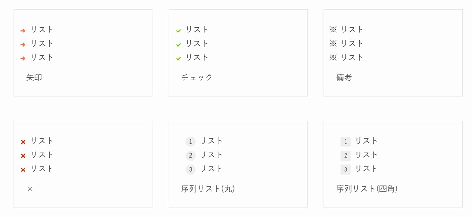
Task: Select the 備考 list style label
Action: pos(344,78)
